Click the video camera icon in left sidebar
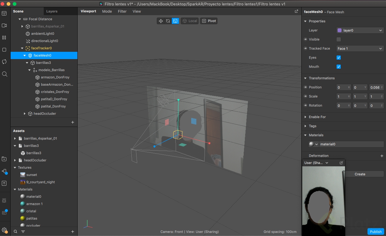Screen dimensions: 386x236 pos(4,25)
